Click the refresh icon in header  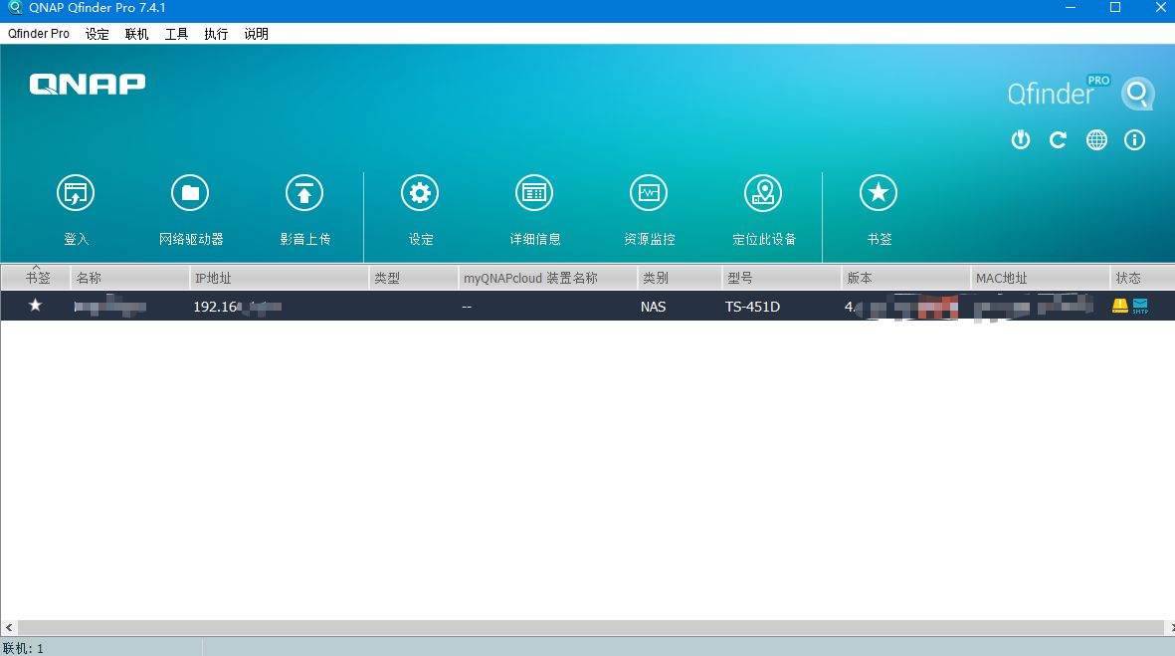tap(1058, 140)
